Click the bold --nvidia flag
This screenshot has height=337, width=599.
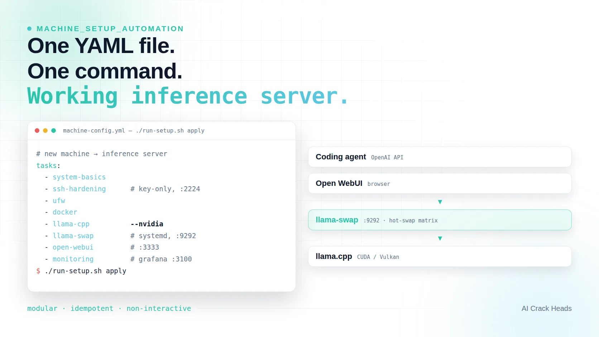pyautogui.click(x=147, y=224)
